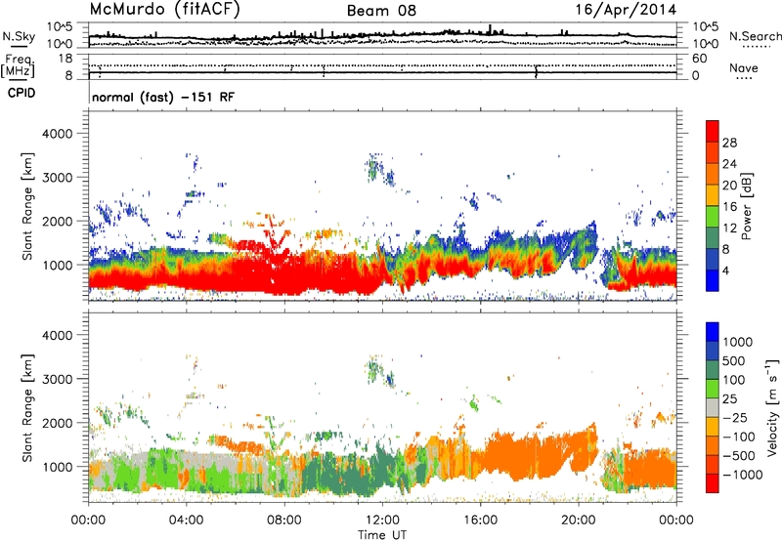Image resolution: width=782 pixels, height=541 pixels.
Task: Click the '18' frequency axis label
Action: click(x=65, y=59)
